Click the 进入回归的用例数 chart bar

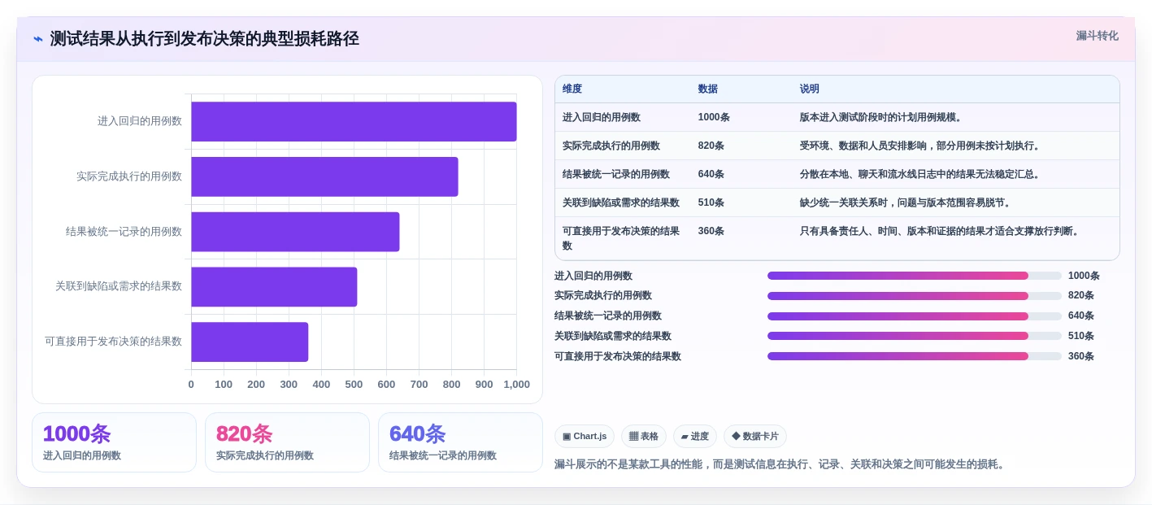click(x=354, y=122)
